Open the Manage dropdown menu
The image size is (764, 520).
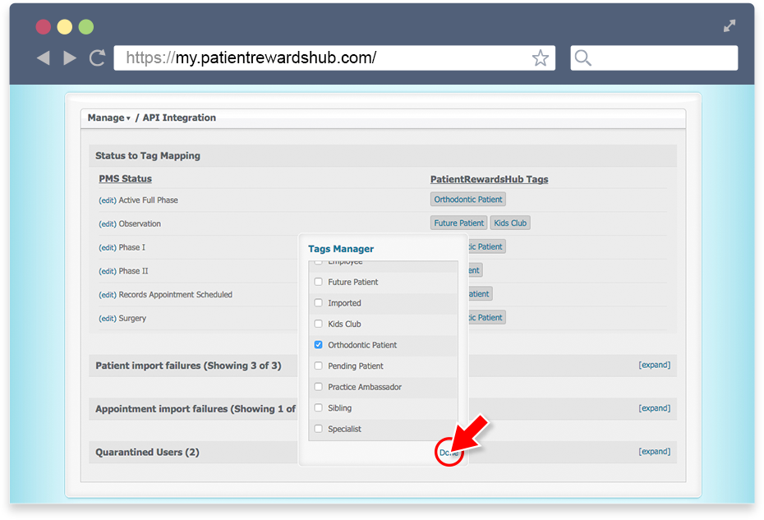click(108, 118)
